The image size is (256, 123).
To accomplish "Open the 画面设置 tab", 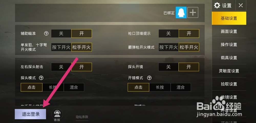I will [x=229, y=31].
